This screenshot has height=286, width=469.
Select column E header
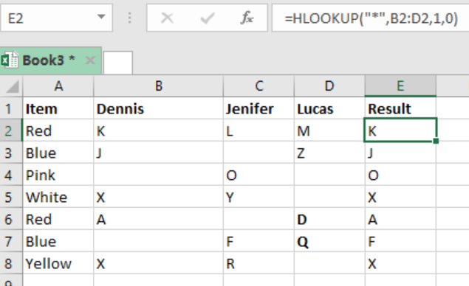click(x=400, y=86)
